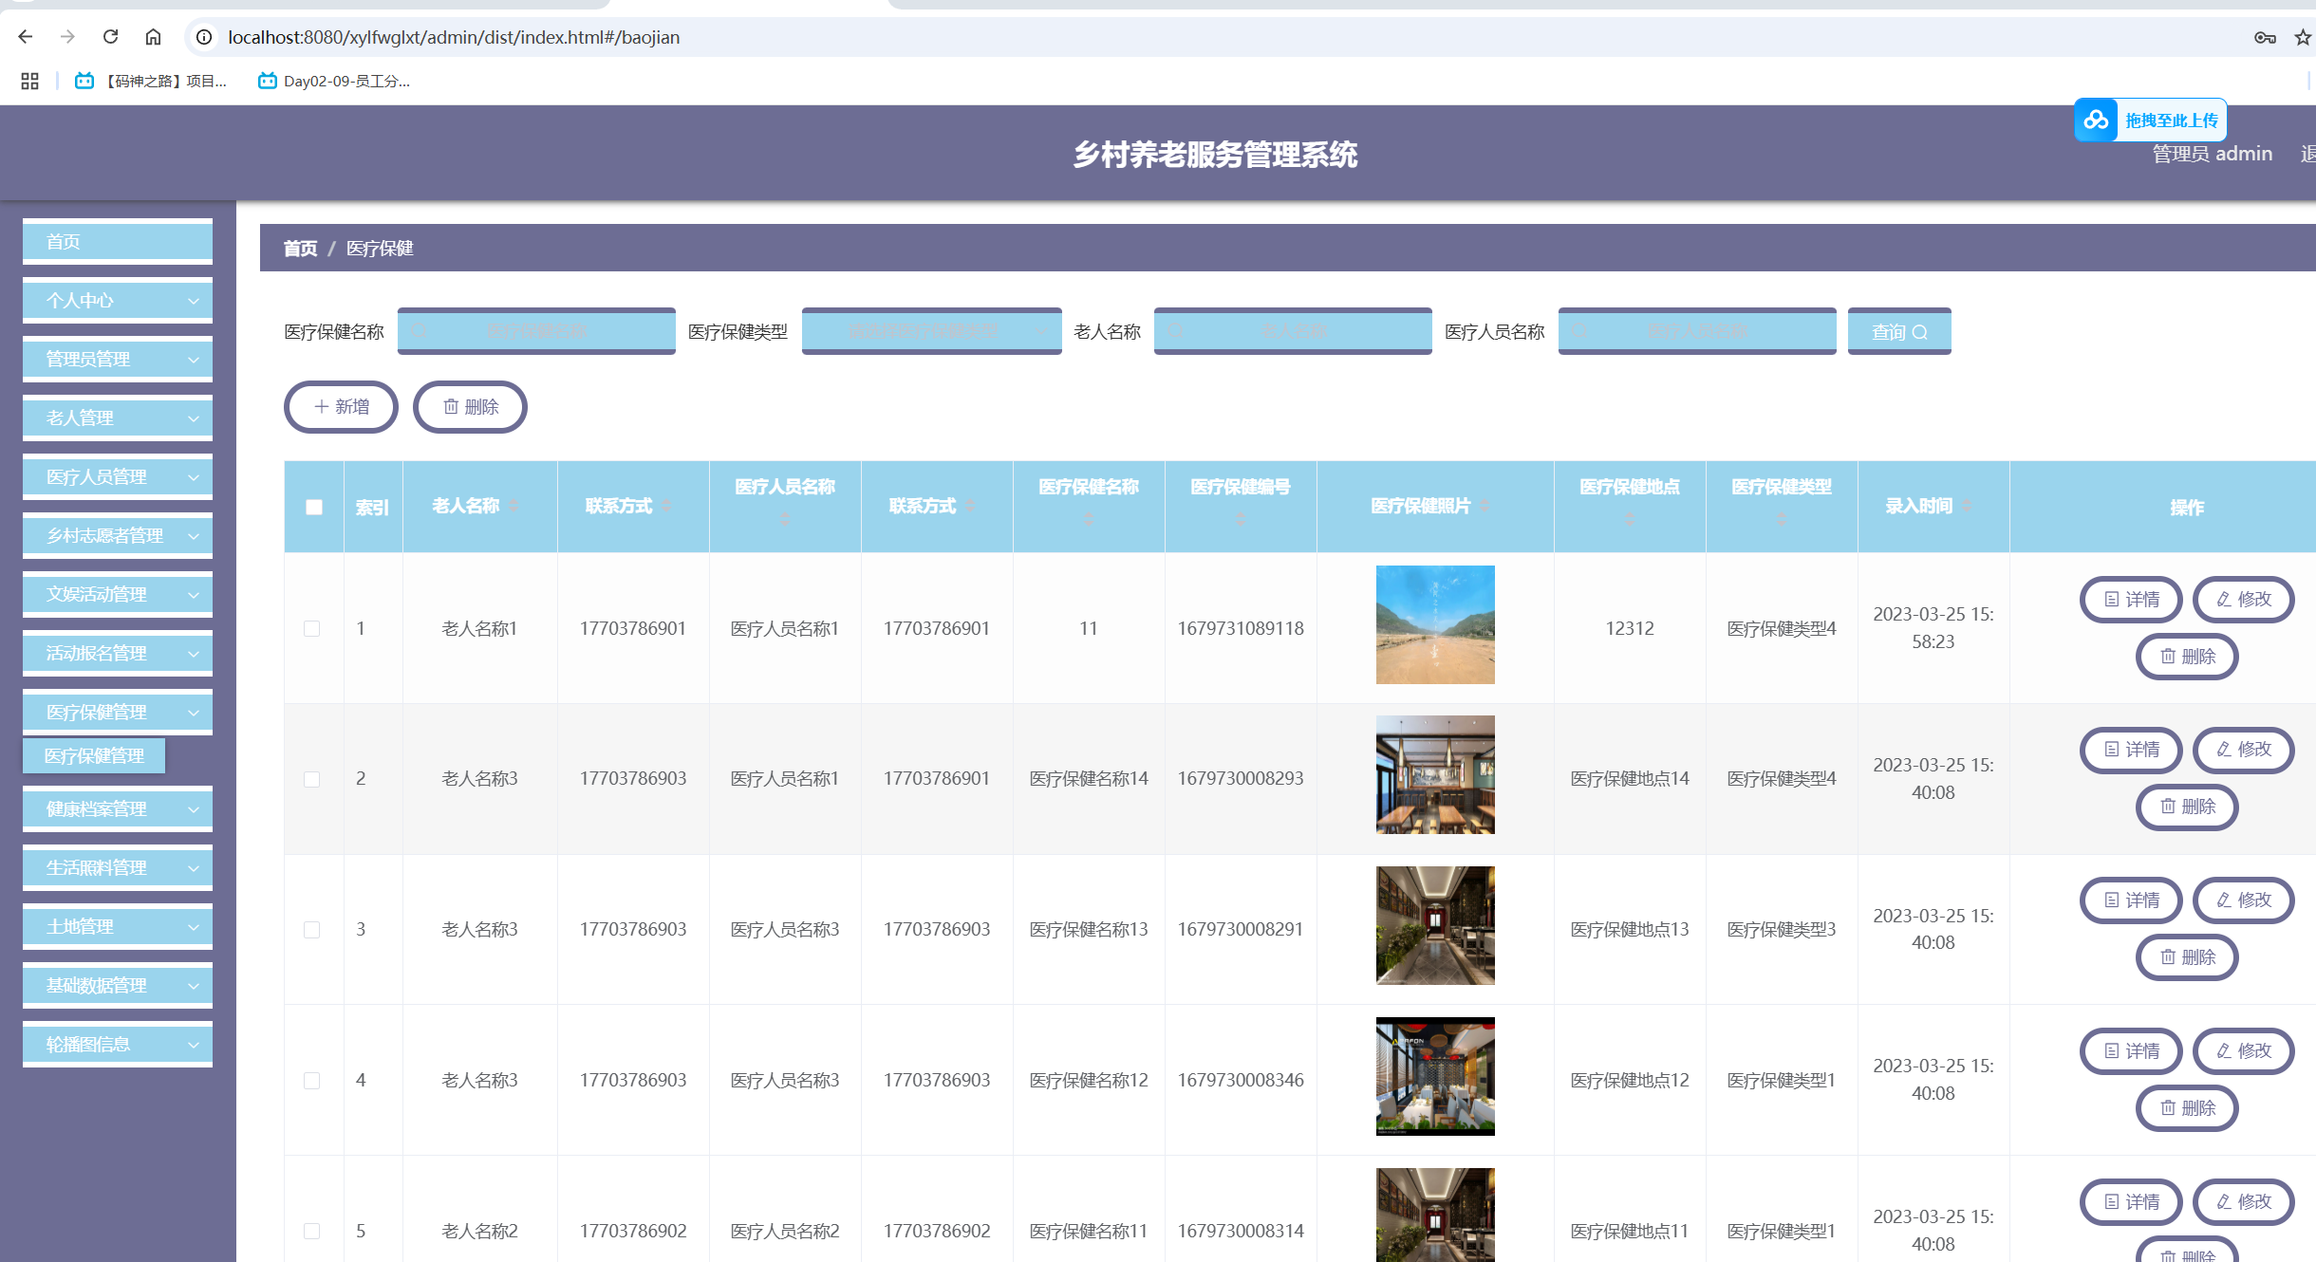Screen dimensions: 2316x1262
Task: Expand 乡村志愿者管理 sidebar menu
Action: click(x=118, y=536)
